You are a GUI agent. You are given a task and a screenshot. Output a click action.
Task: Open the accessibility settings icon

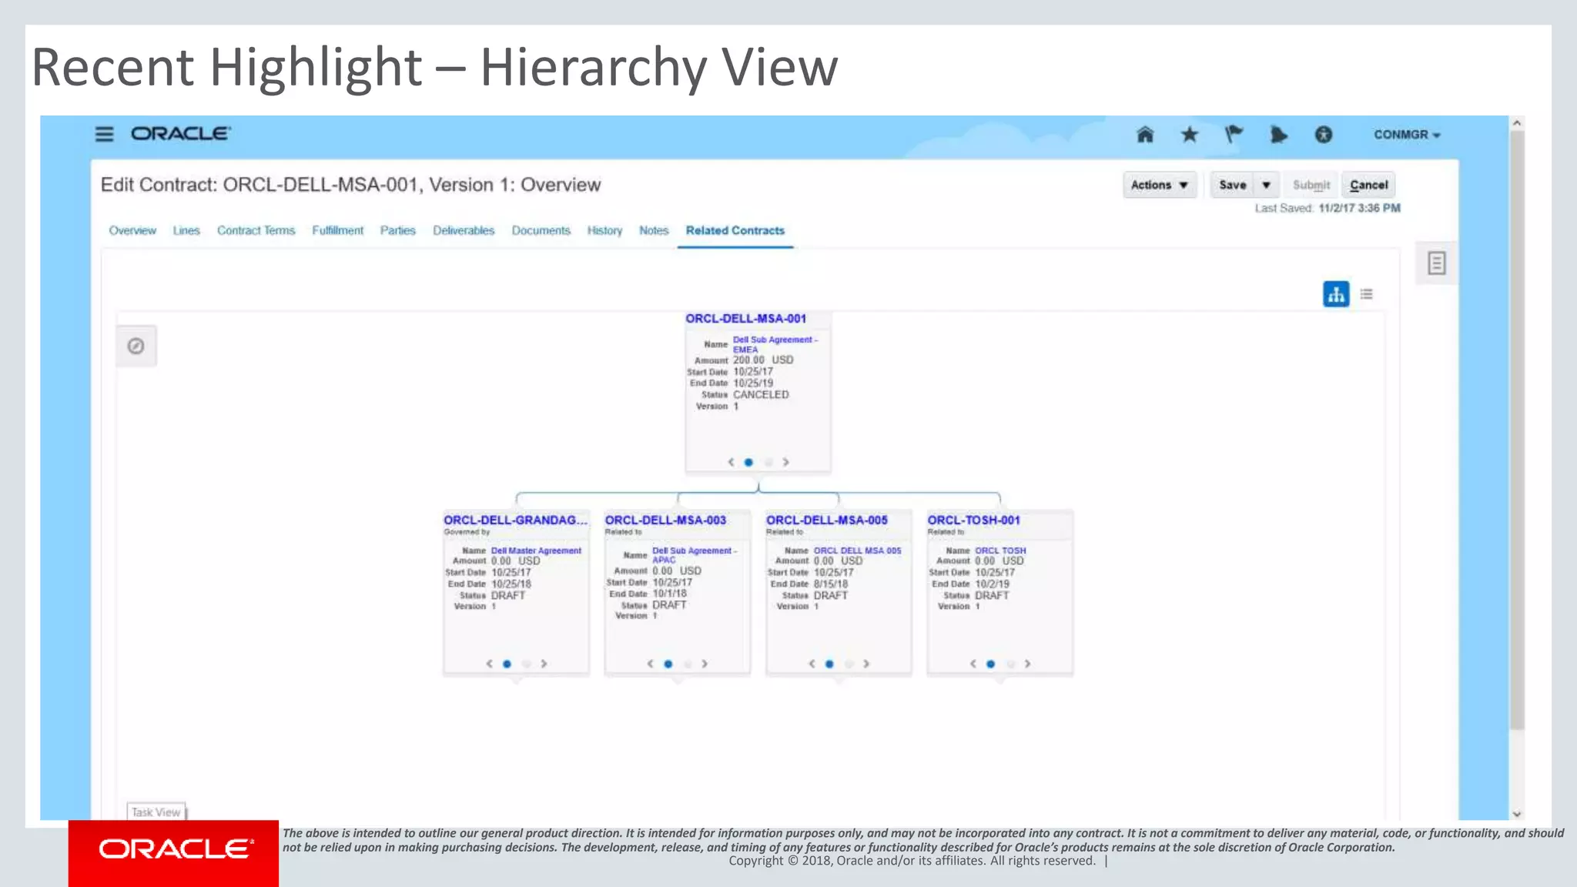click(1323, 135)
